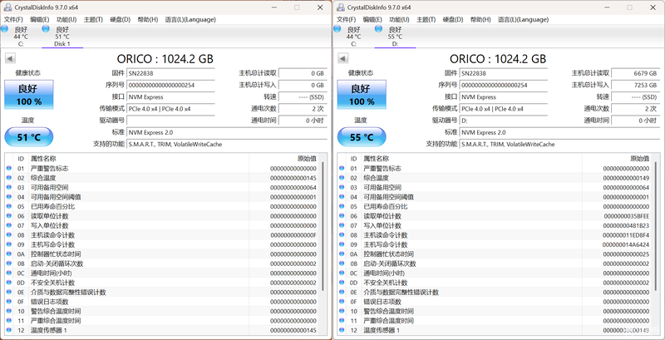Select 读取单位计数 row in right window
The image size is (665, 340).
pyautogui.click(x=495, y=216)
